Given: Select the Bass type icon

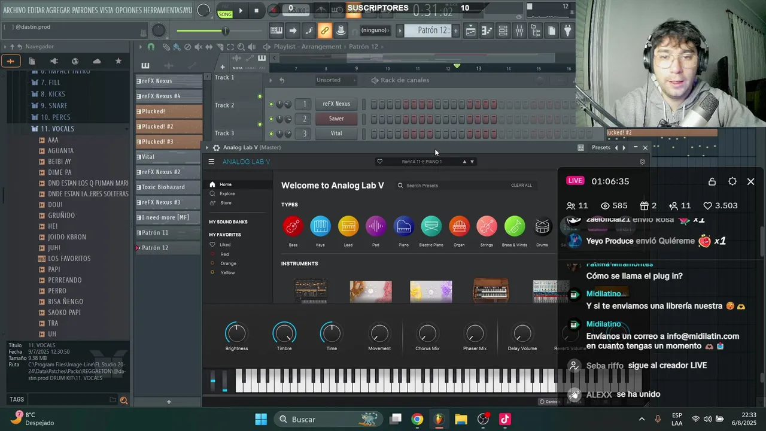Looking at the screenshot, I should (x=293, y=226).
